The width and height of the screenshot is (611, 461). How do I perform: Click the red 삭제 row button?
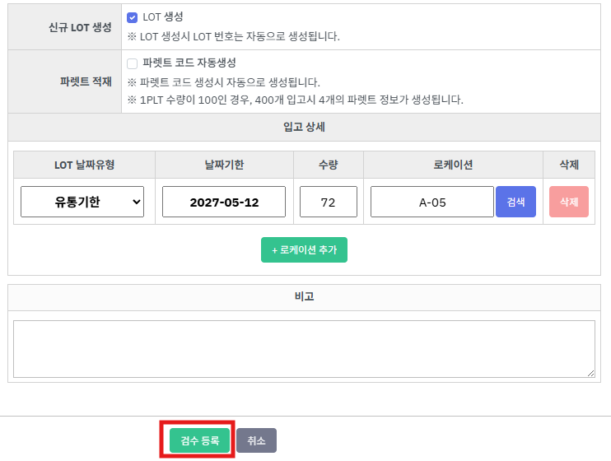tap(569, 202)
